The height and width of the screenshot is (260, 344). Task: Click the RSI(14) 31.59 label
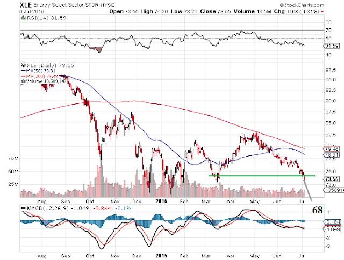46,18
